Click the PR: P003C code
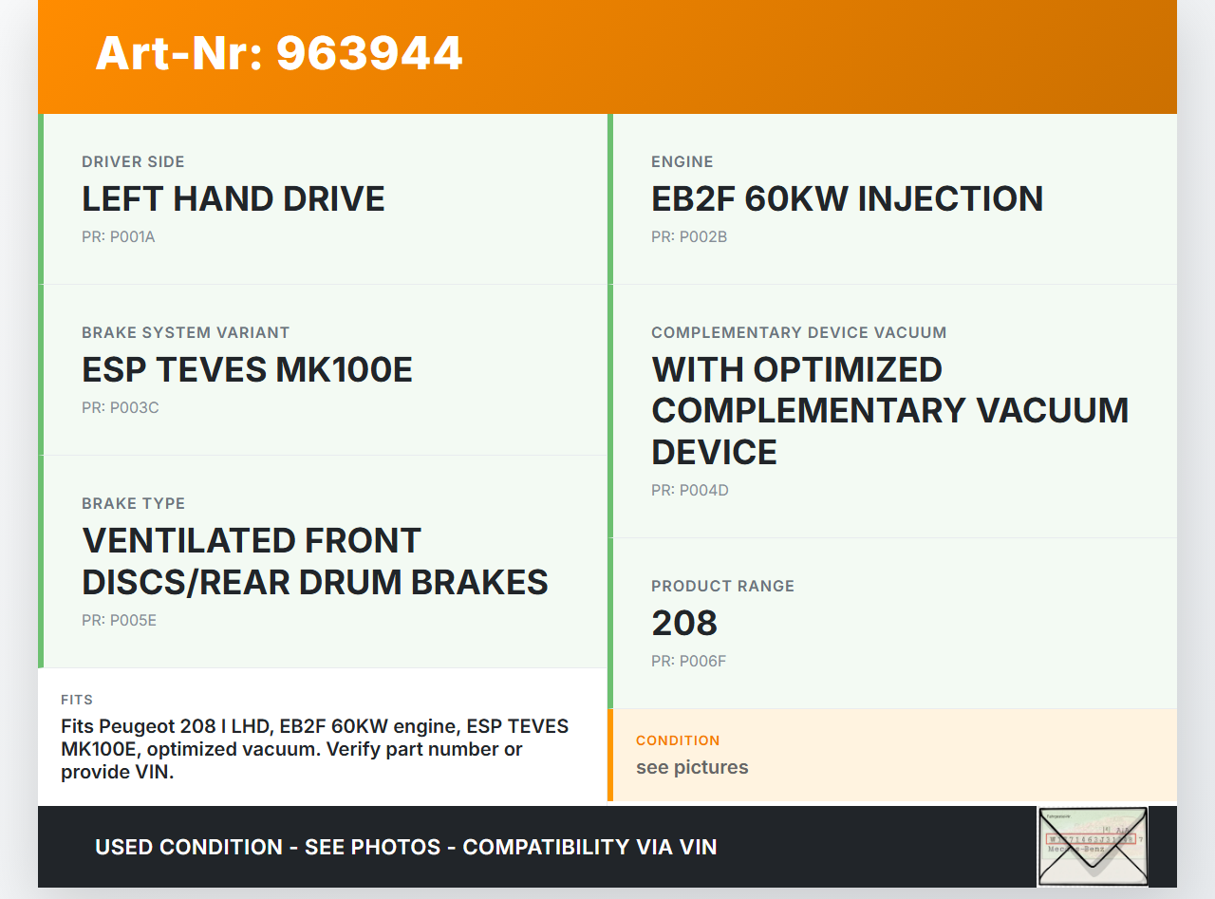The height and width of the screenshot is (899, 1215). (x=120, y=408)
